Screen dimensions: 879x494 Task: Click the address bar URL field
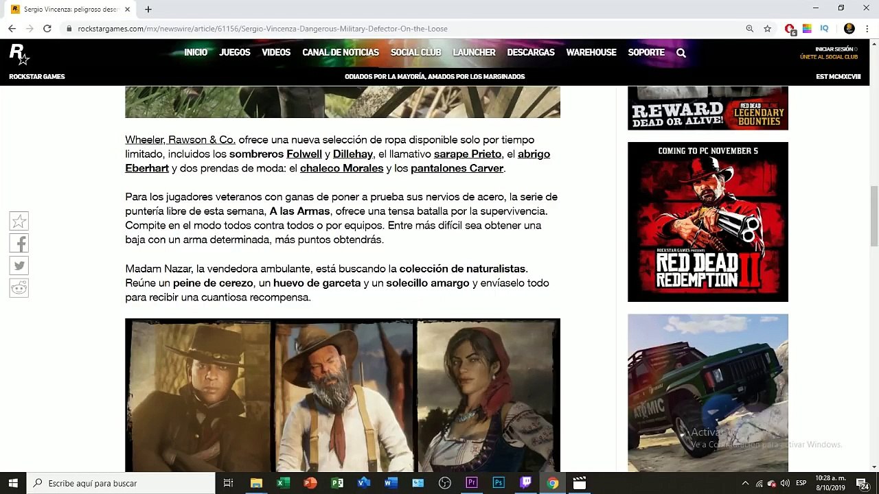click(405, 29)
